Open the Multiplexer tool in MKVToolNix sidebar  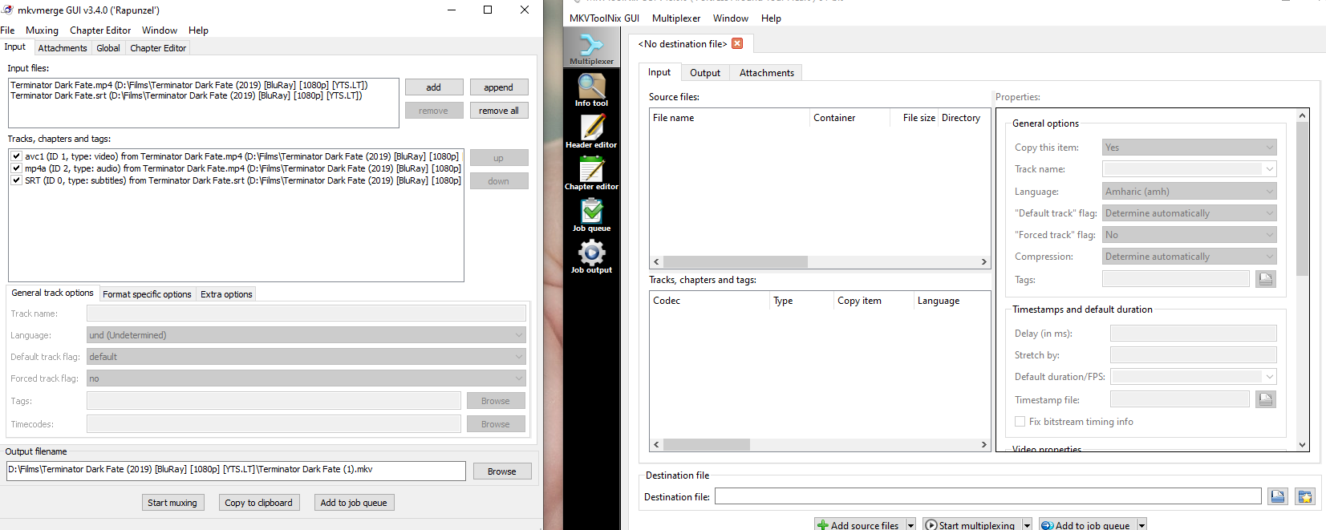point(591,47)
